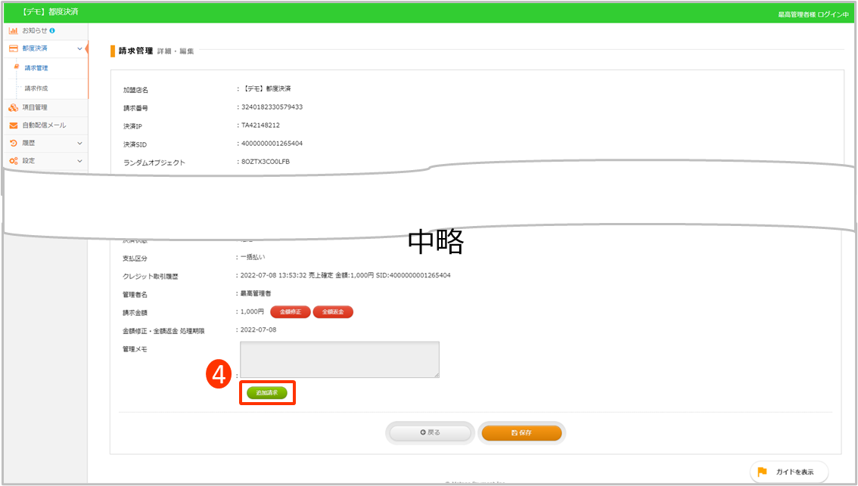Viewport: 858px width, 486px height.
Task: Click the orange 保存 save button
Action: click(x=521, y=432)
